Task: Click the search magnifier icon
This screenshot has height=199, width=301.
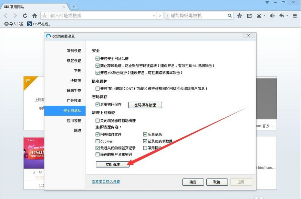Action: (x=230, y=16)
